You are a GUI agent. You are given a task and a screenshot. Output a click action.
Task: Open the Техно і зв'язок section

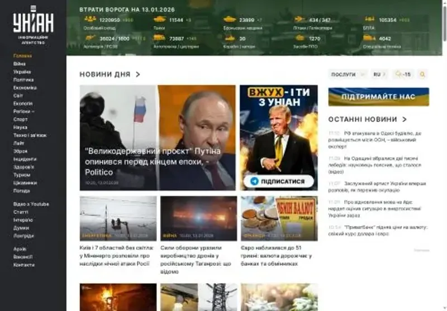(30, 135)
